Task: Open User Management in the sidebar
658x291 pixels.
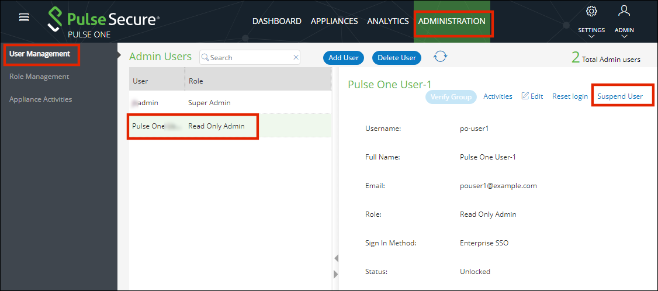Action: click(x=40, y=54)
